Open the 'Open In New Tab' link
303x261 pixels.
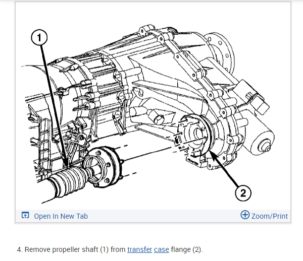click(x=61, y=216)
